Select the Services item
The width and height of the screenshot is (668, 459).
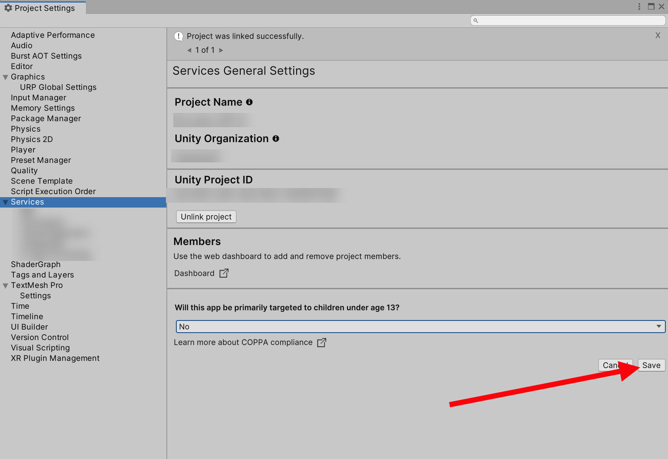pos(83,202)
